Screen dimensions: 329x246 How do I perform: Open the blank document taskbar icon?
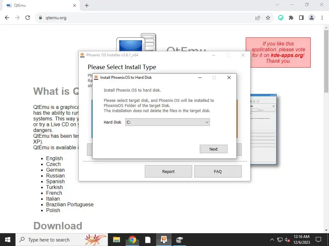tap(148, 240)
